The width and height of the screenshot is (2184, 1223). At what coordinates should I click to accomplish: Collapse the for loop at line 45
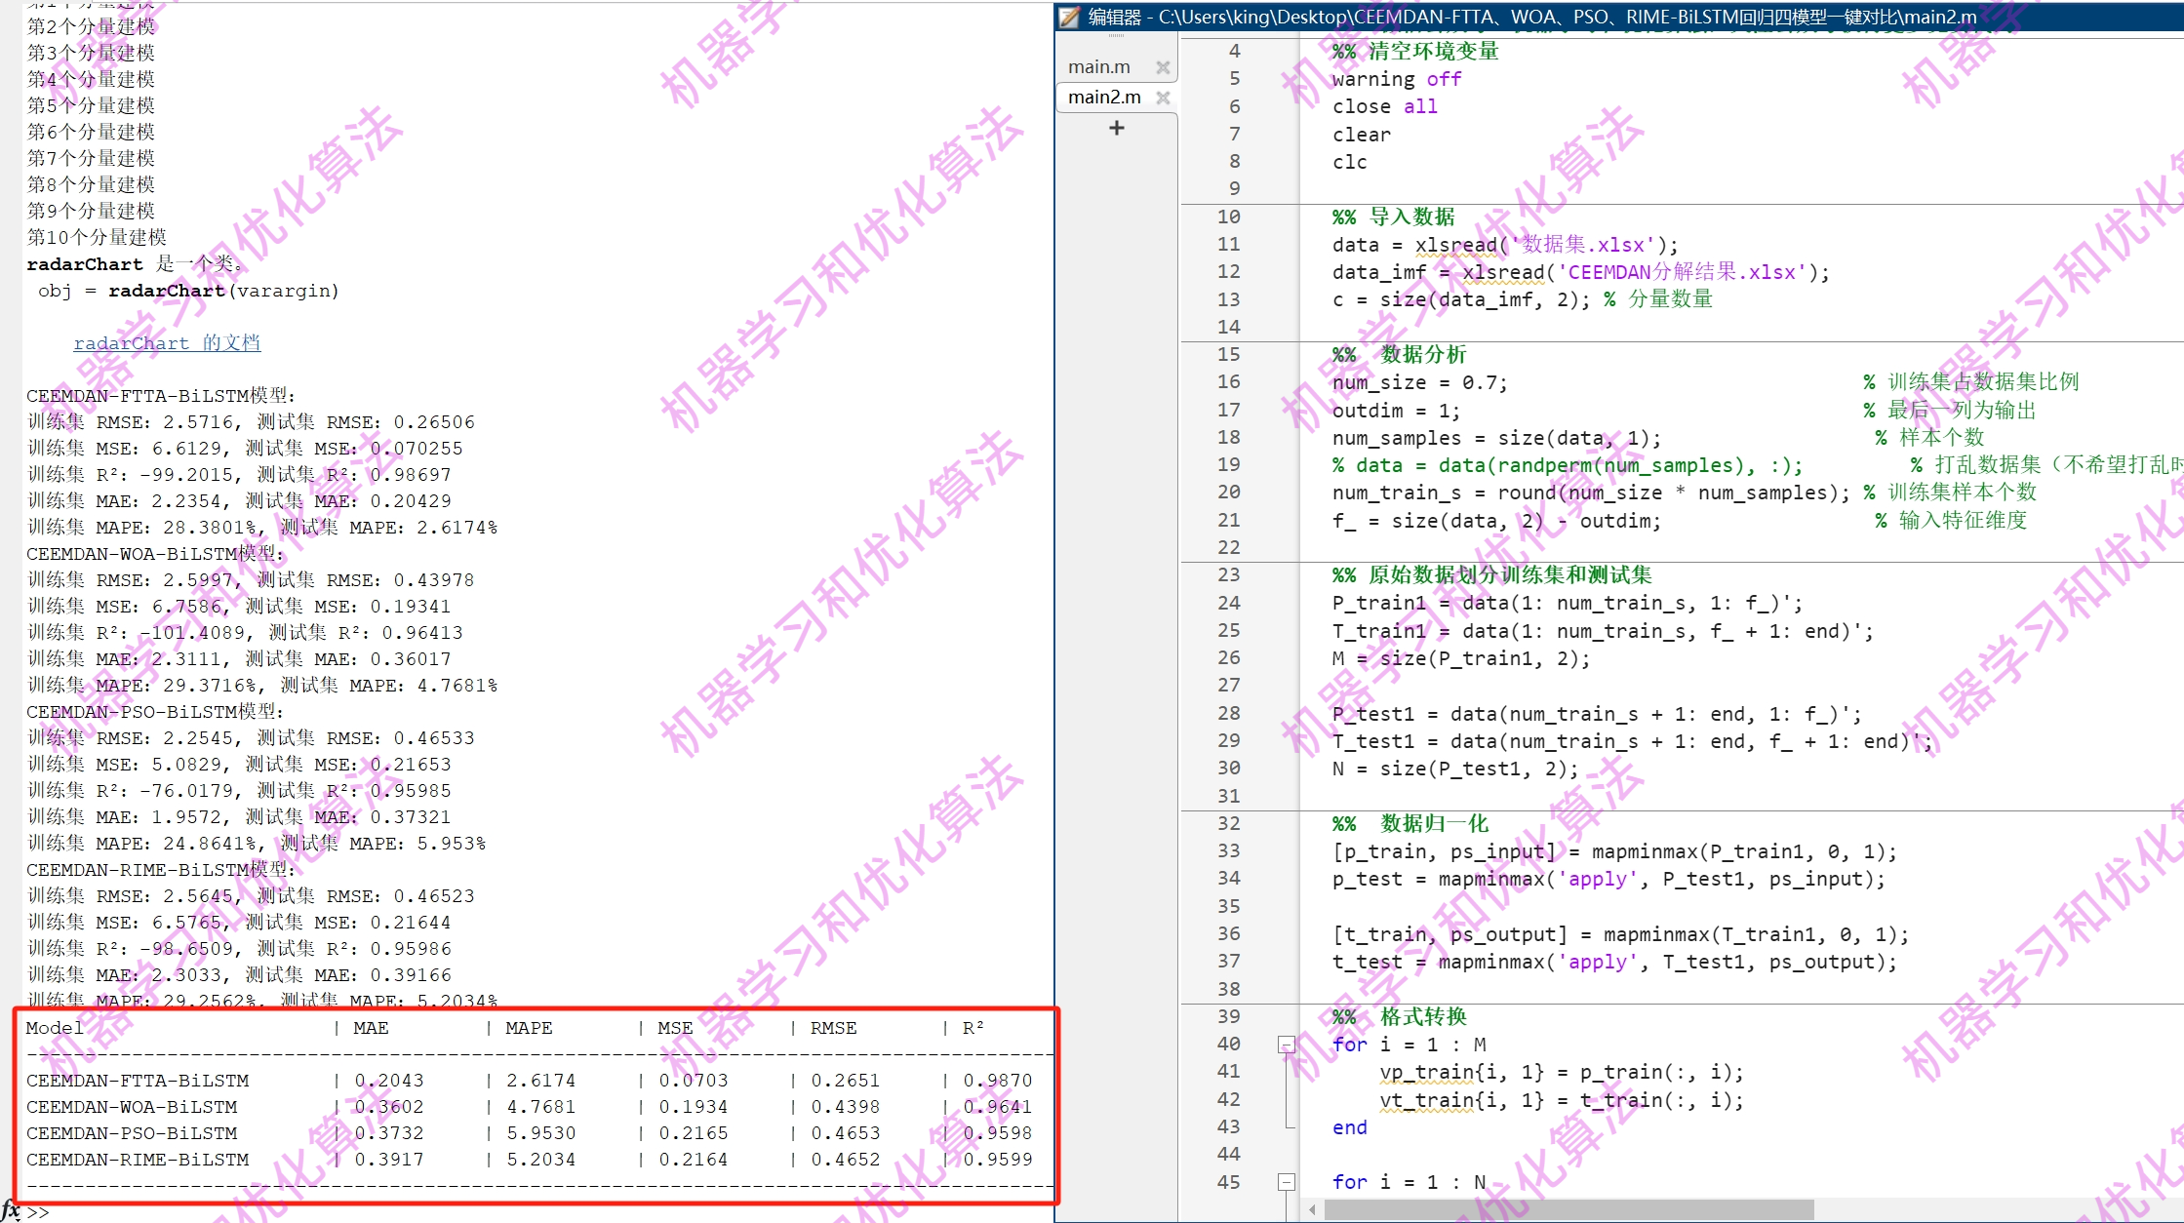coord(1287,1182)
